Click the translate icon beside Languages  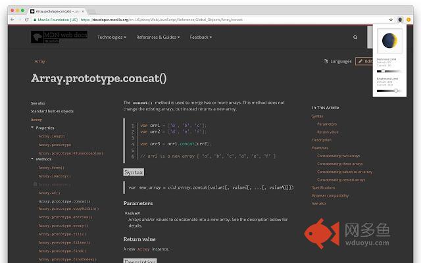pos(326,61)
